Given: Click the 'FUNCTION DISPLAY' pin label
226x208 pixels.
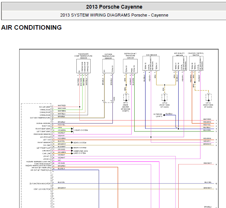Looking at the screenshot, I should click(x=42, y=164).
